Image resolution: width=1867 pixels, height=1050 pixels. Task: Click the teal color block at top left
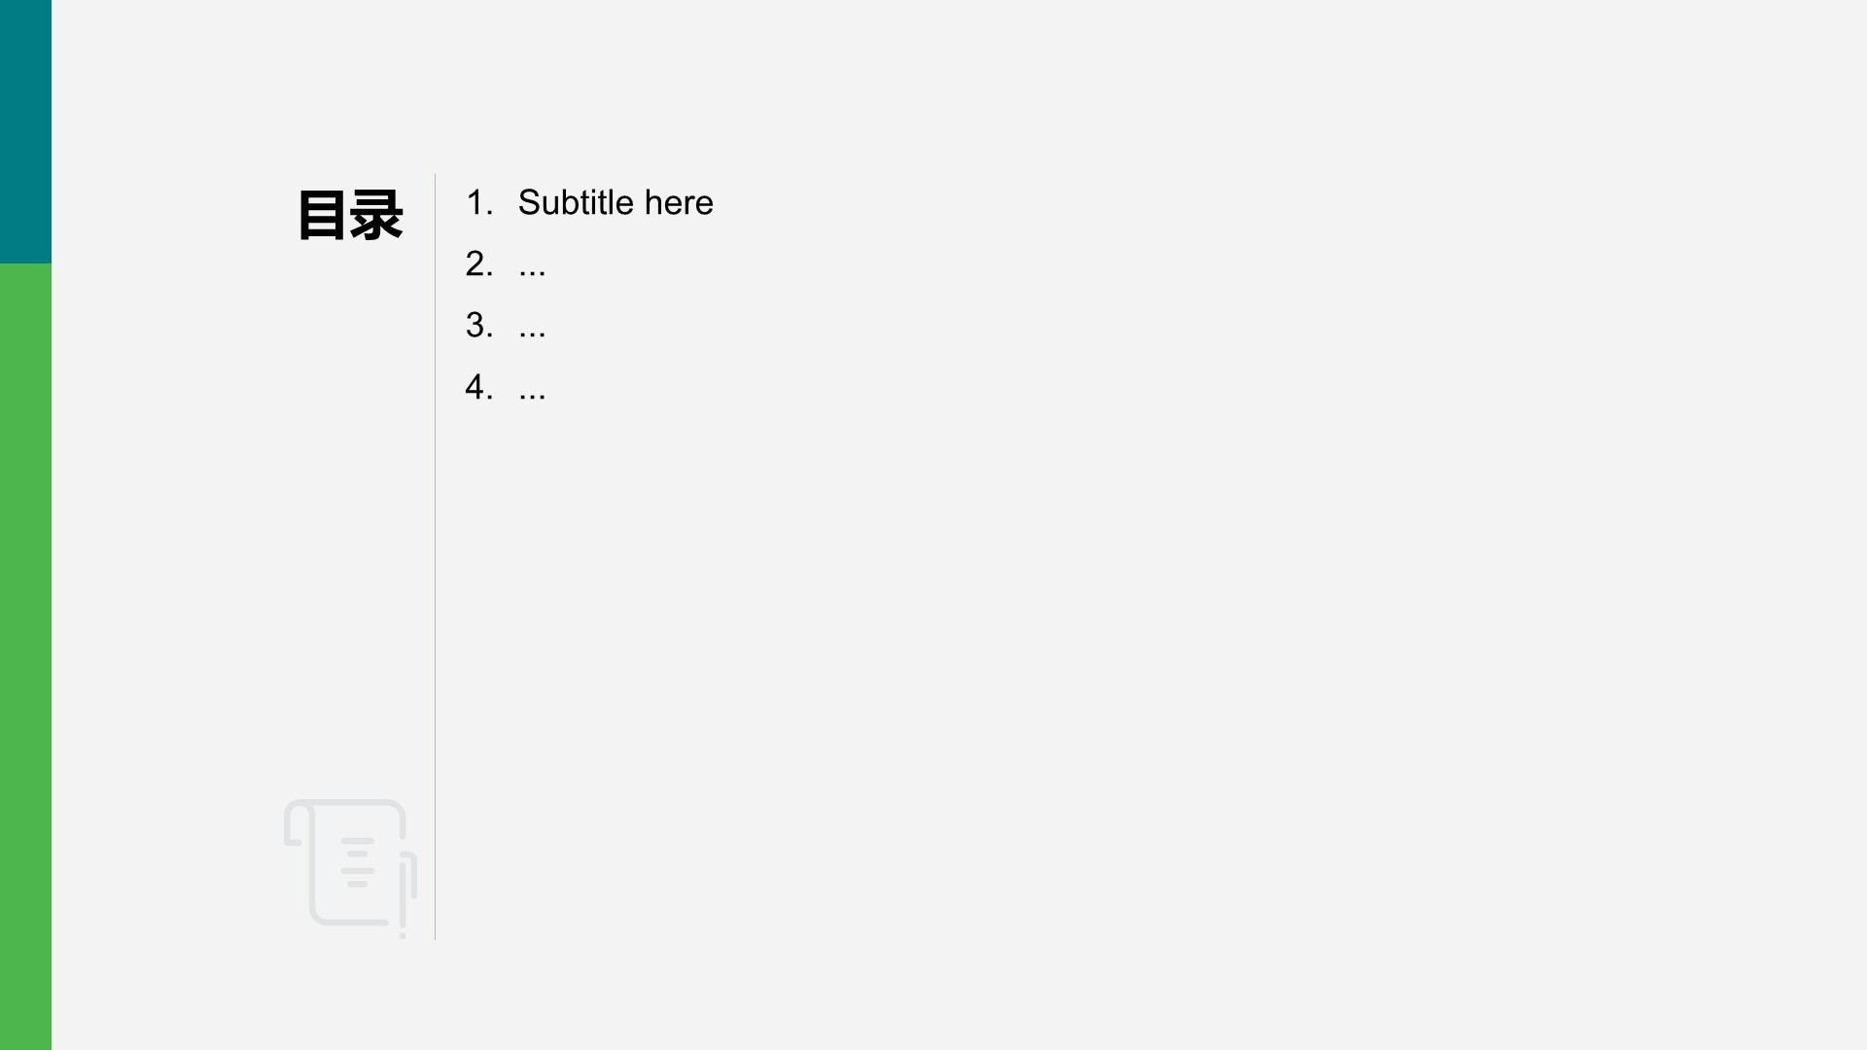coord(25,131)
